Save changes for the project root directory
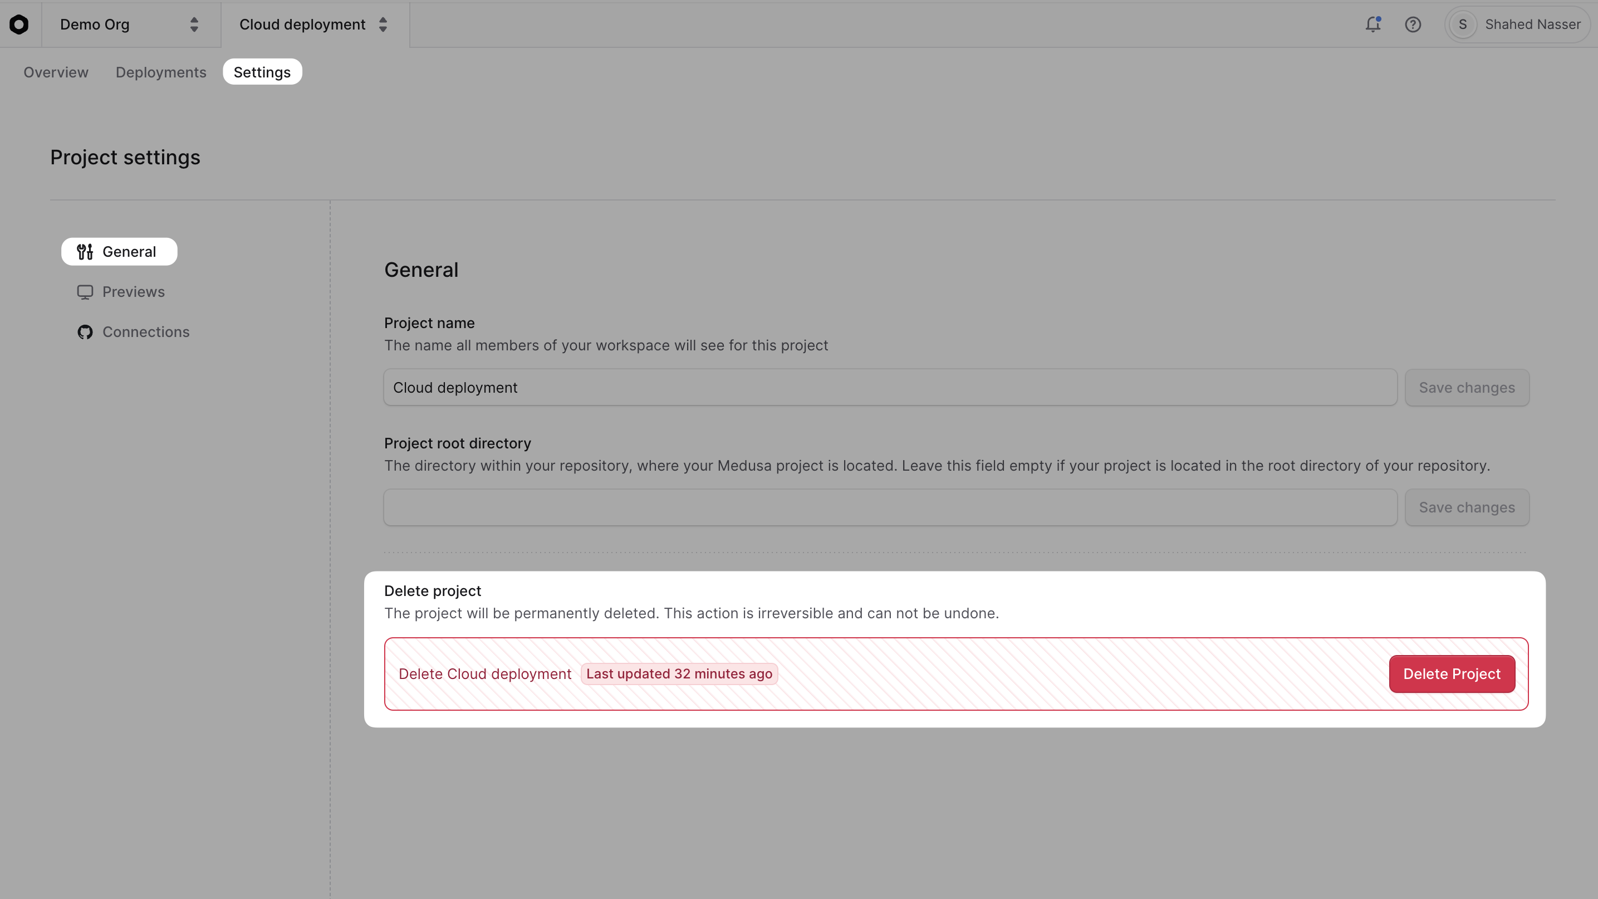1598x899 pixels. click(1467, 507)
